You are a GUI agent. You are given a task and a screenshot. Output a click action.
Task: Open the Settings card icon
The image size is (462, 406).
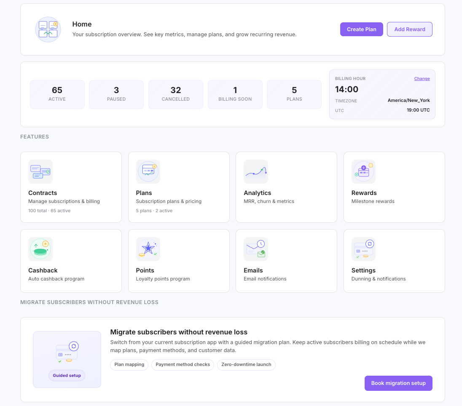pyautogui.click(x=364, y=249)
